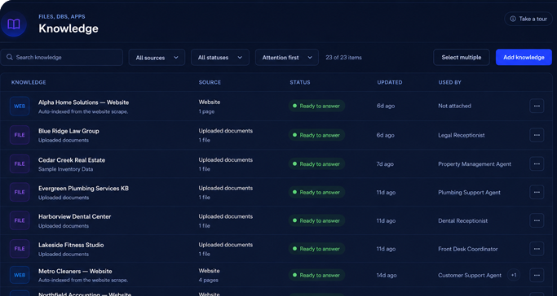557x296 pixels.
Task: Click the Legal Receptionist agent name
Action: pos(462,135)
